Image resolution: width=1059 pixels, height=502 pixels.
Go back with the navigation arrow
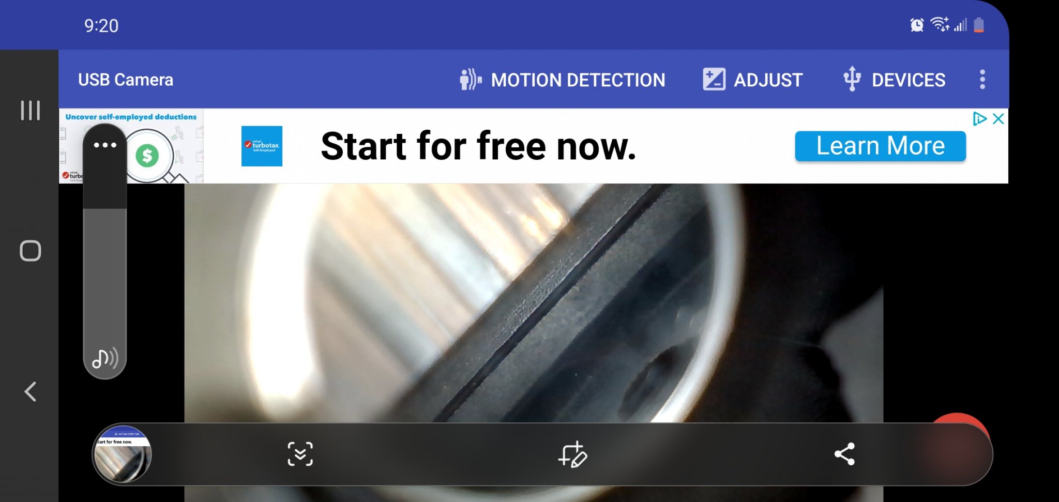tap(30, 391)
